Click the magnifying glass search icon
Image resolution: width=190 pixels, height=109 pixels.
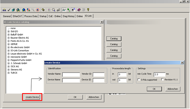point(54,10)
